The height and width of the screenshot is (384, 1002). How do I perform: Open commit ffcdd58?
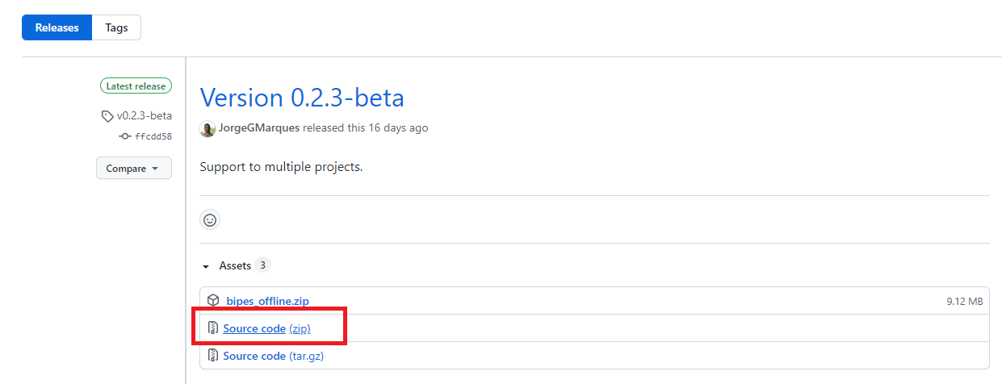(x=153, y=137)
